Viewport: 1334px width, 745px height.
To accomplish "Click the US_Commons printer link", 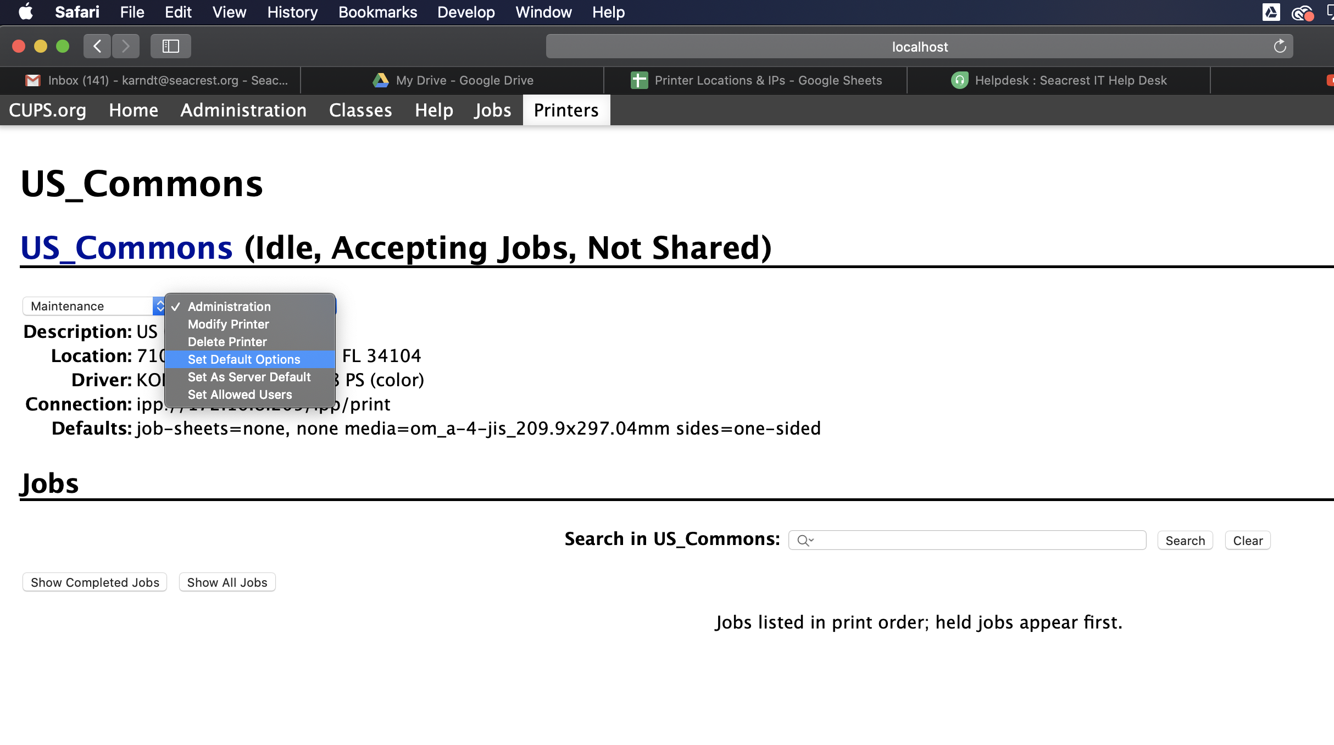I will coord(126,248).
